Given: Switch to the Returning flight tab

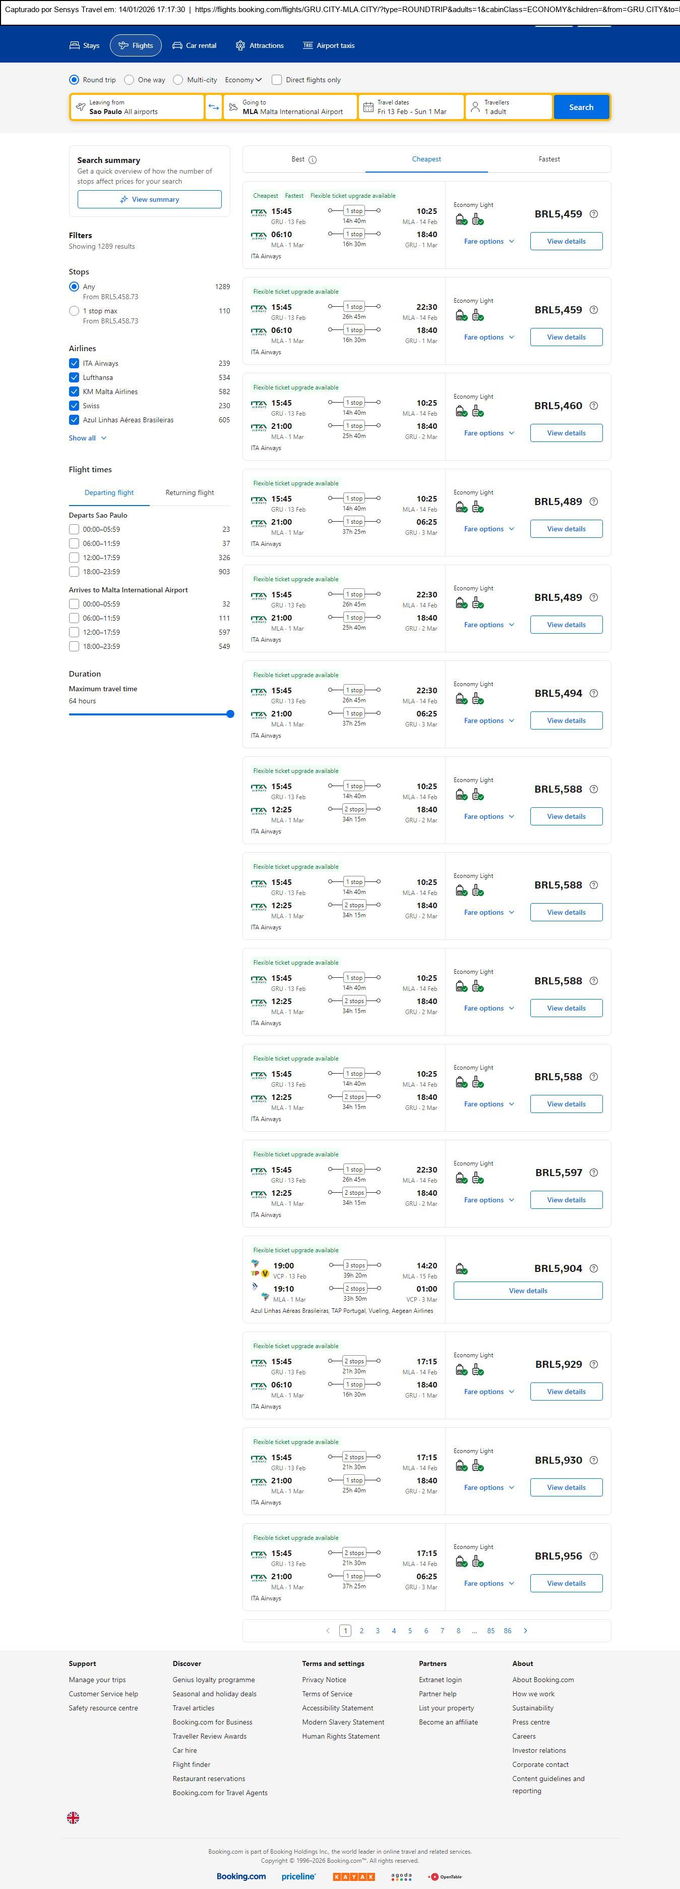Looking at the screenshot, I should [x=189, y=493].
